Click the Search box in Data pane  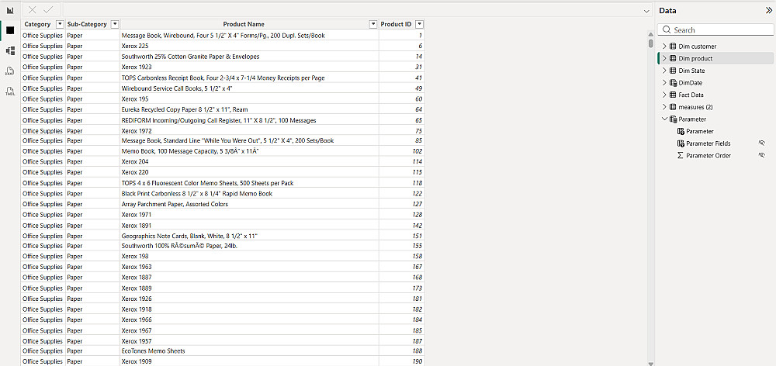715,29
